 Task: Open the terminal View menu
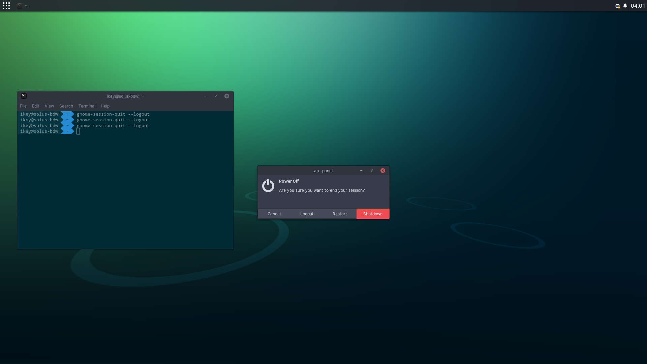(49, 106)
